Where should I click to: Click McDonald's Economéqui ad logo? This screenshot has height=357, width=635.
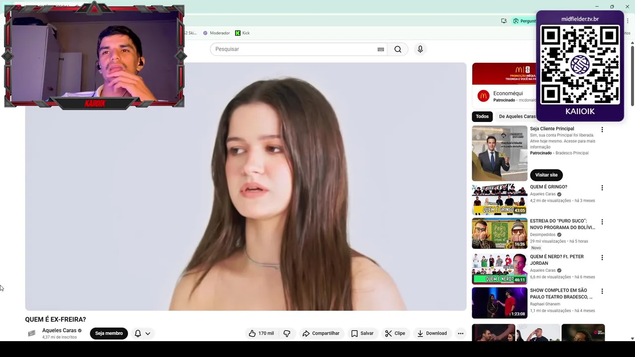click(483, 96)
